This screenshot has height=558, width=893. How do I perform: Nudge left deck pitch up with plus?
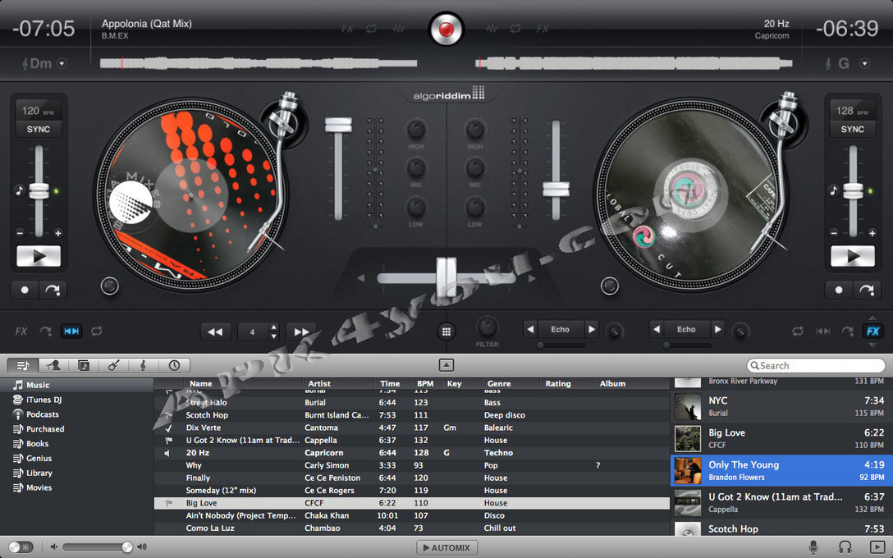point(58,233)
